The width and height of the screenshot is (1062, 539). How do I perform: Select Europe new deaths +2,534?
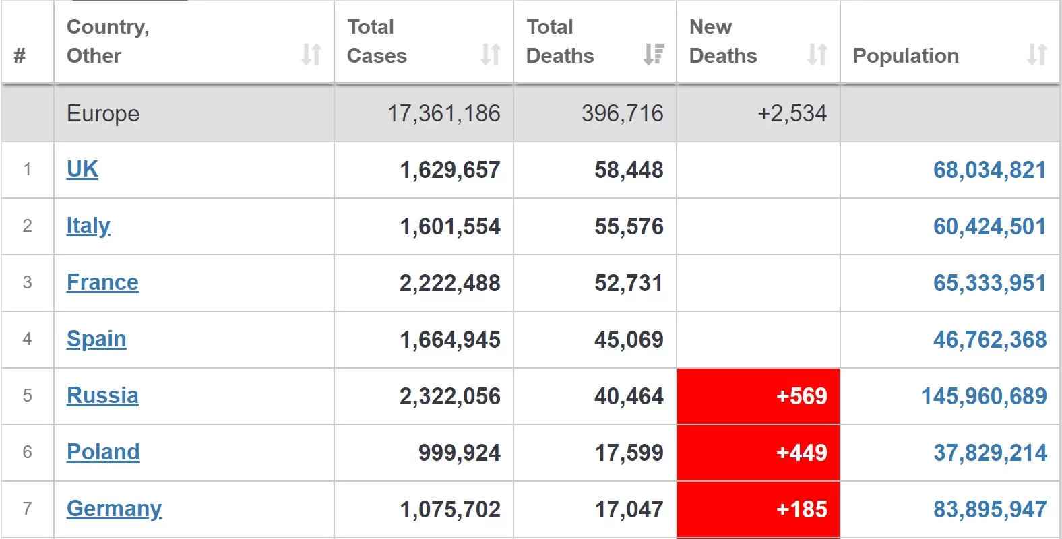click(792, 113)
